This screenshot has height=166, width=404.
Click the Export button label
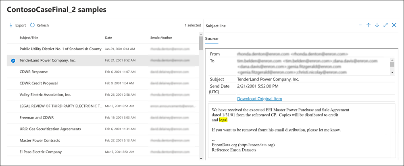pos(21,25)
